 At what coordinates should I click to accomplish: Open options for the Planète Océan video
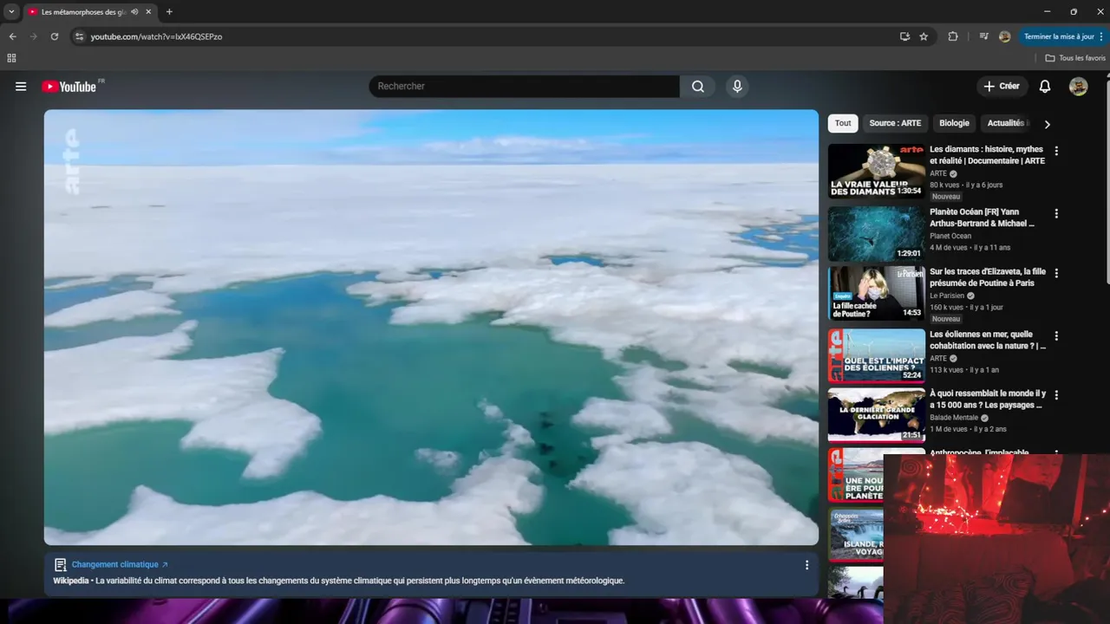pyautogui.click(x=1056, y=213)
